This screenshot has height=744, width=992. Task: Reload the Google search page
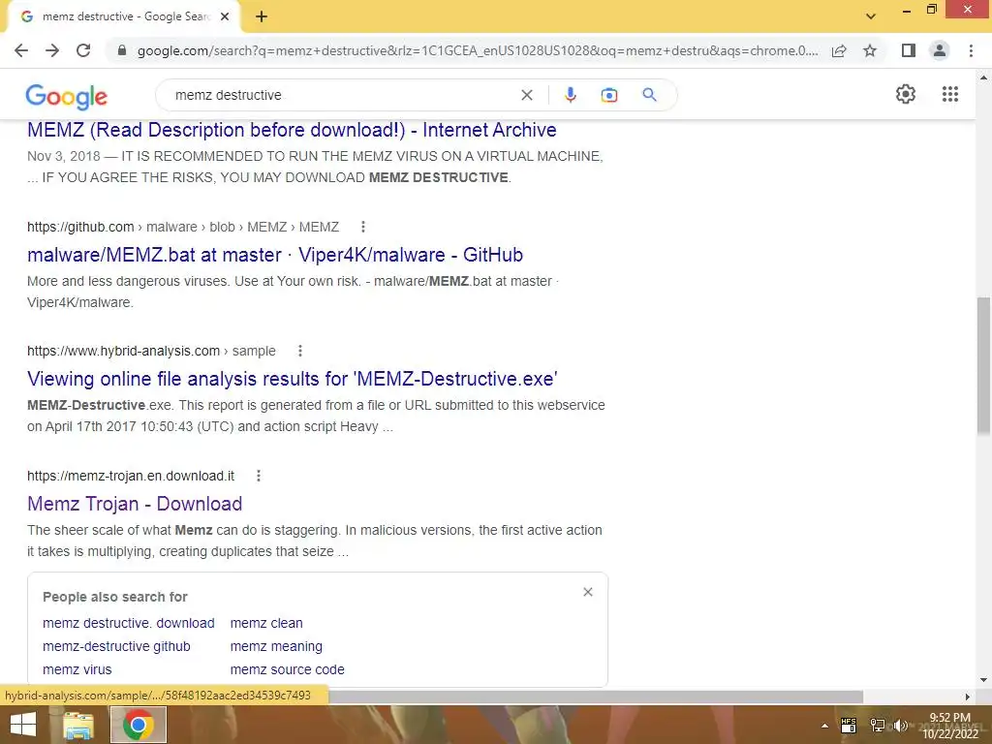coord(83,50)
